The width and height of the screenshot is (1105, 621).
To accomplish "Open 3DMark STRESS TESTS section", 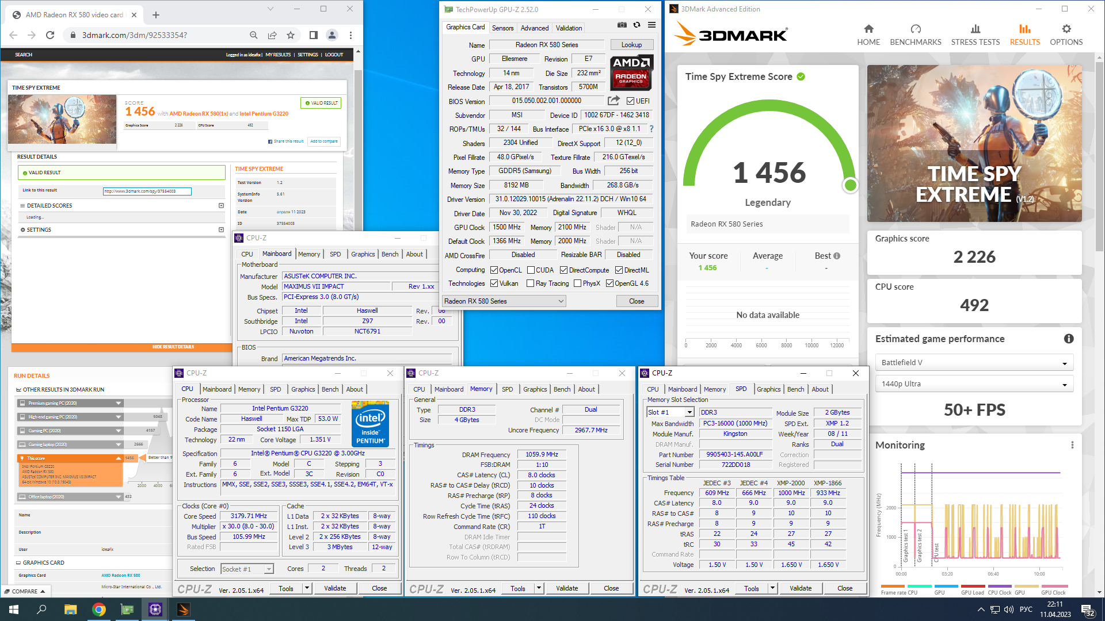I will point(975,35).
